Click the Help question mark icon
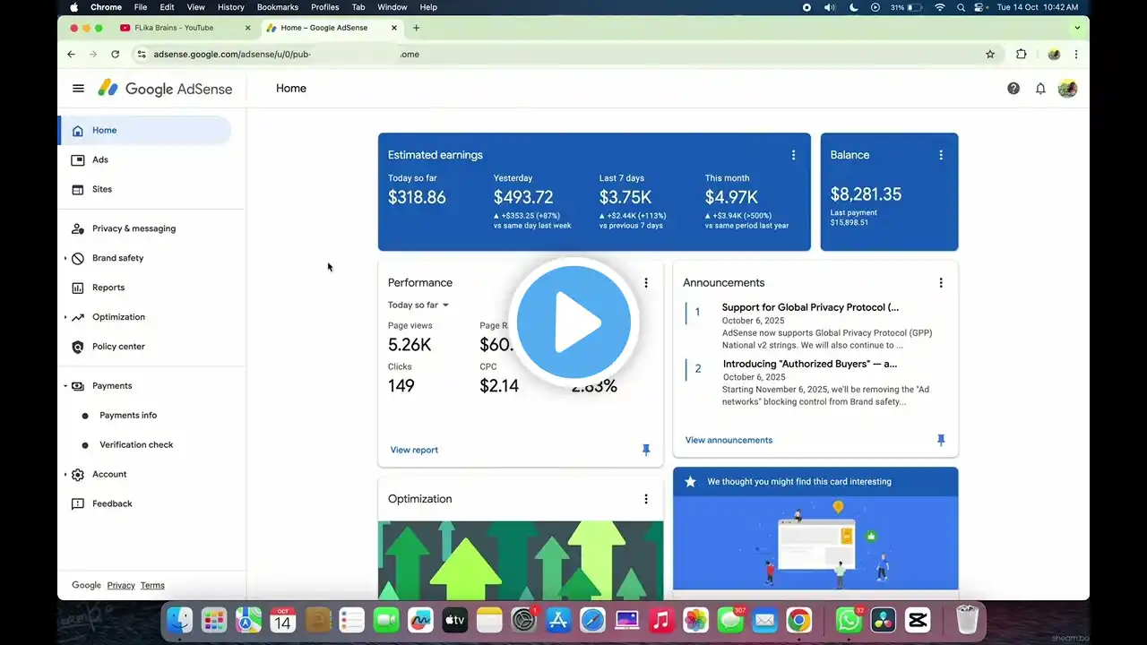Viewport: 1147px width, 645px height. click(1013, 89)
